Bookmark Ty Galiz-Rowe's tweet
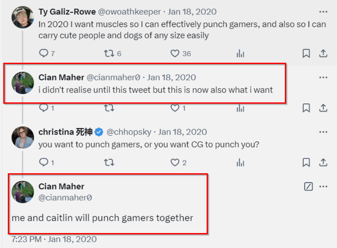Viewport: 337px width, 248px height. (306, 54)
